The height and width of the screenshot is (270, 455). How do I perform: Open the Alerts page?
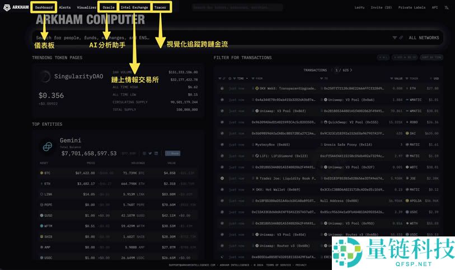[65, 7]
